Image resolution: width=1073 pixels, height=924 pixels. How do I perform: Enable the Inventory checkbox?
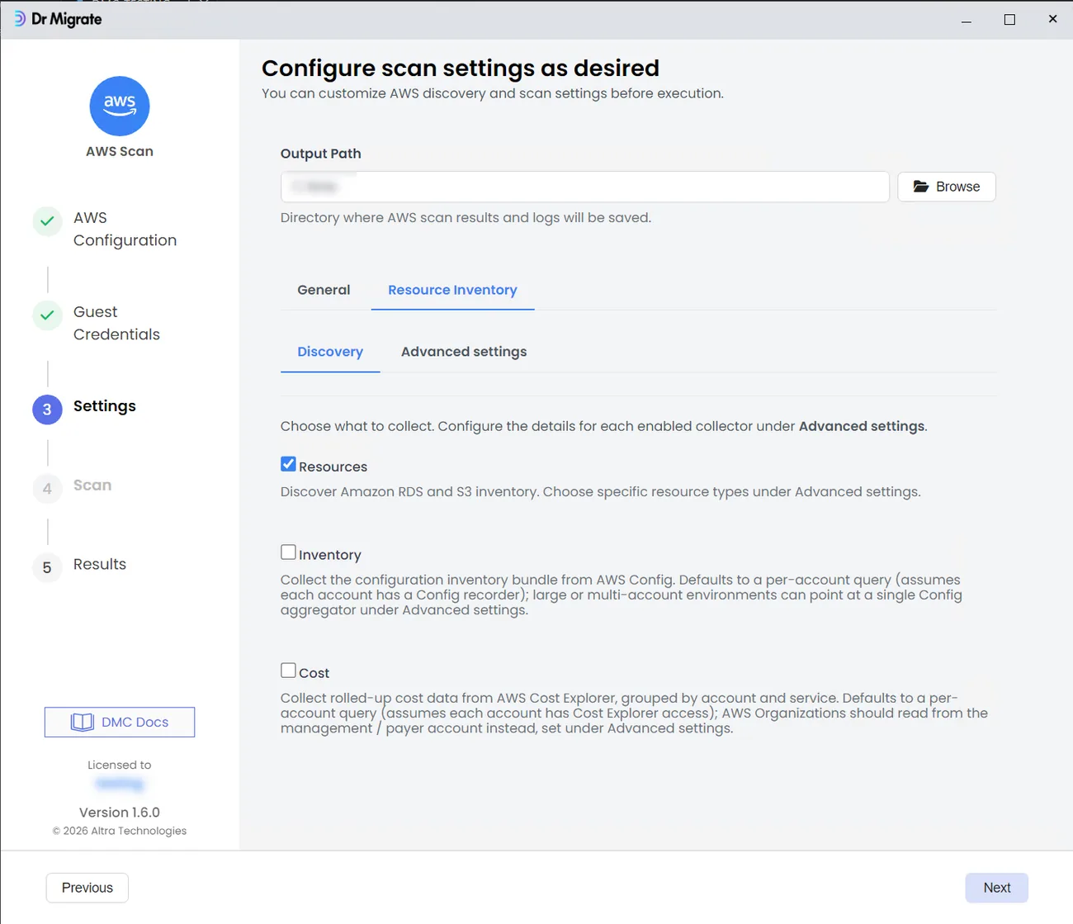pos(288,552)
